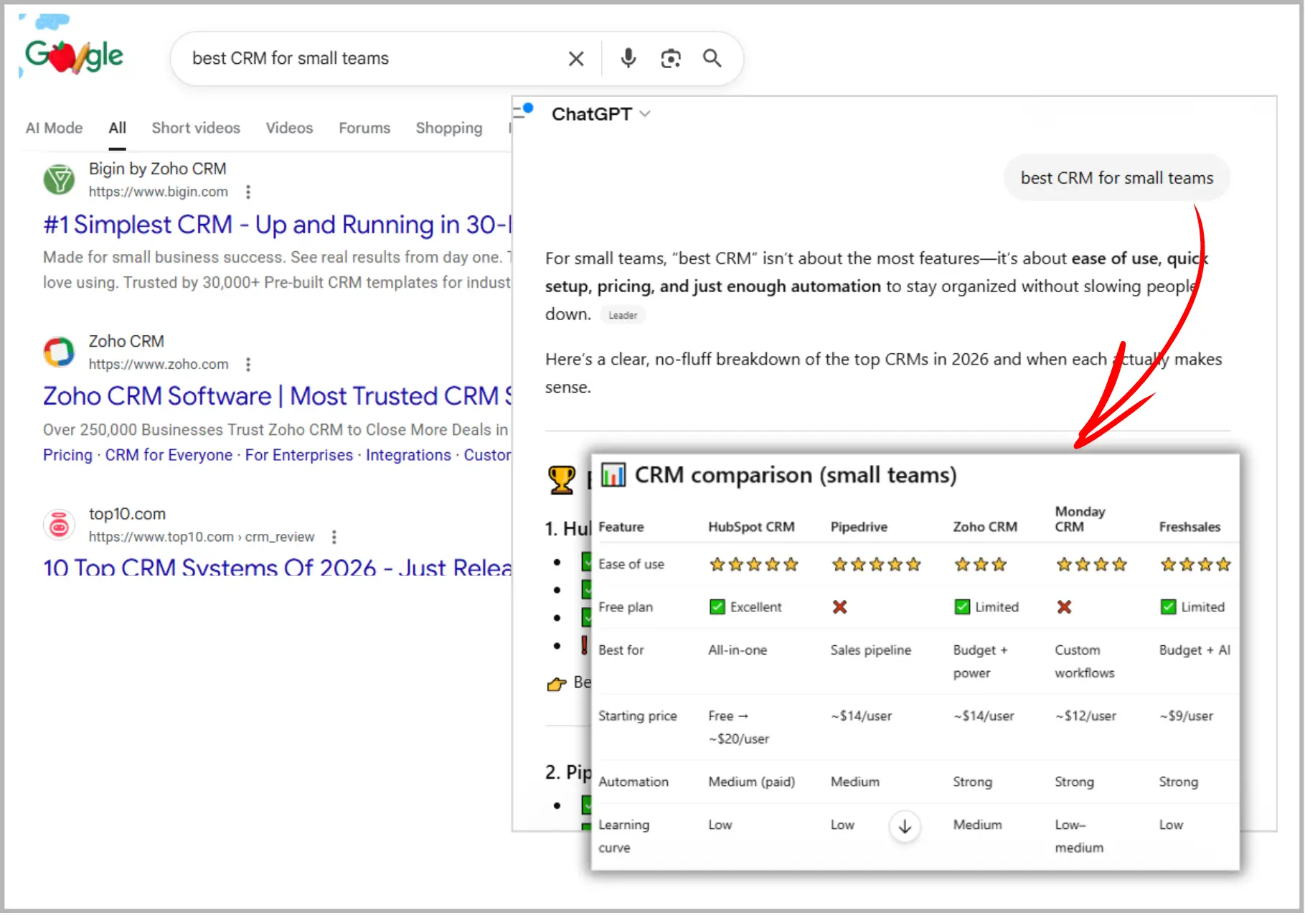
Task: Click Zoho CRM's three-star ease rating
Action: [980, 564]
